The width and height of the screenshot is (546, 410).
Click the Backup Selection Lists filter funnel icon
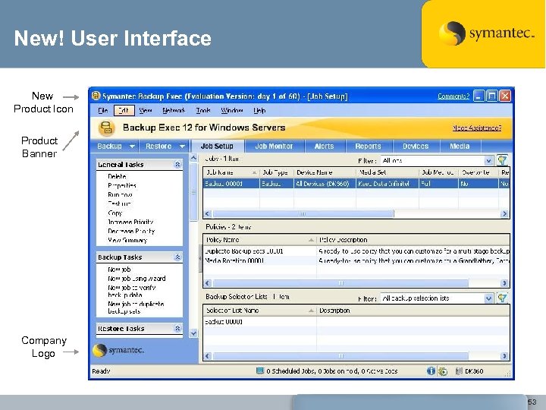click(502, 298)
